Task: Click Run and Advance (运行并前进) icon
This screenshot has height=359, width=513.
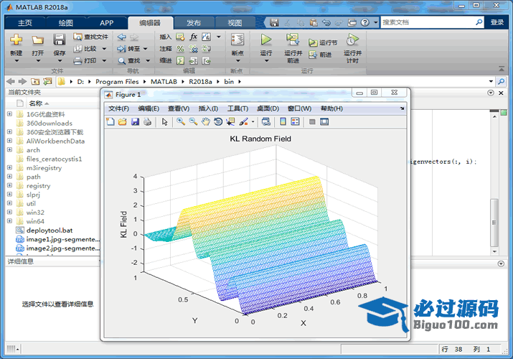Action: coord(293,39)
